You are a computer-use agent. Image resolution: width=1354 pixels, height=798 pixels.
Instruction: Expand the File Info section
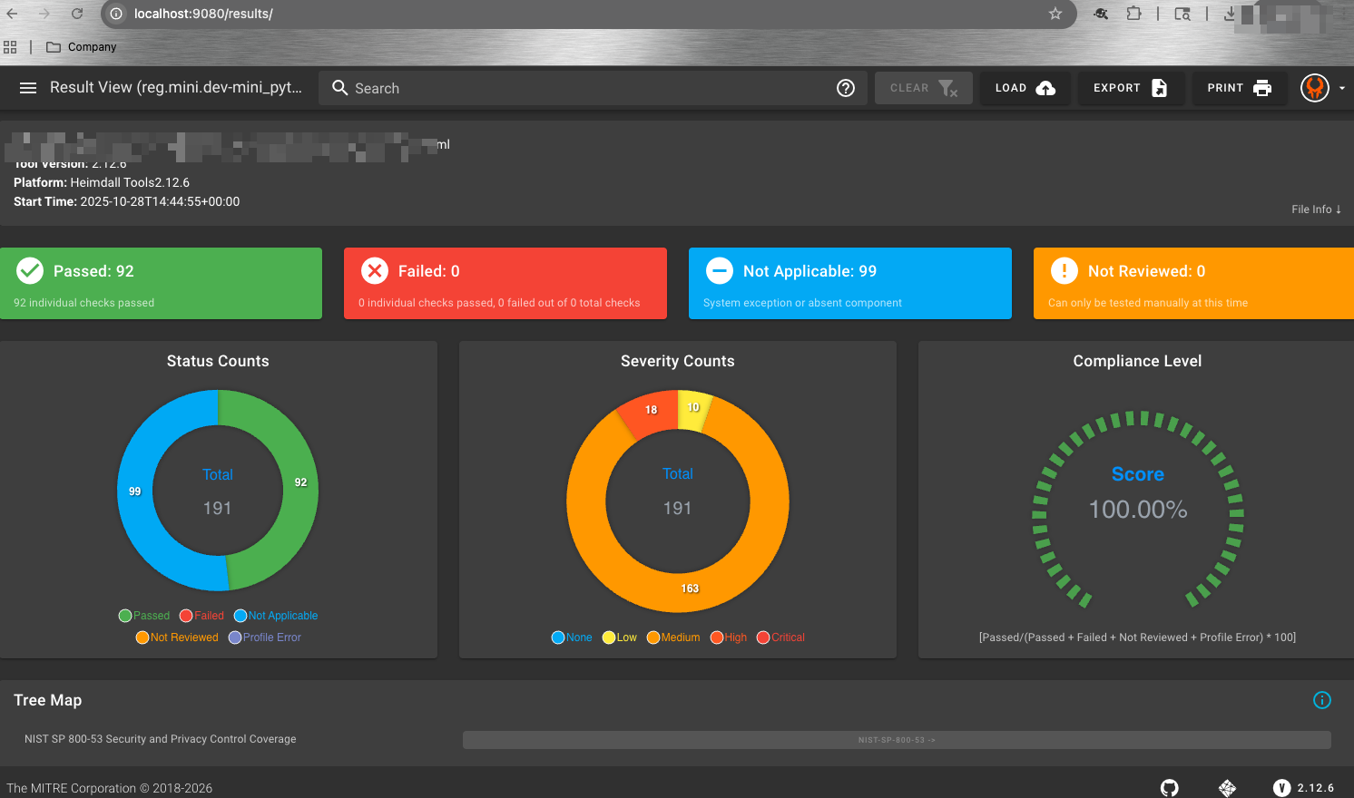pos(1315,209)
